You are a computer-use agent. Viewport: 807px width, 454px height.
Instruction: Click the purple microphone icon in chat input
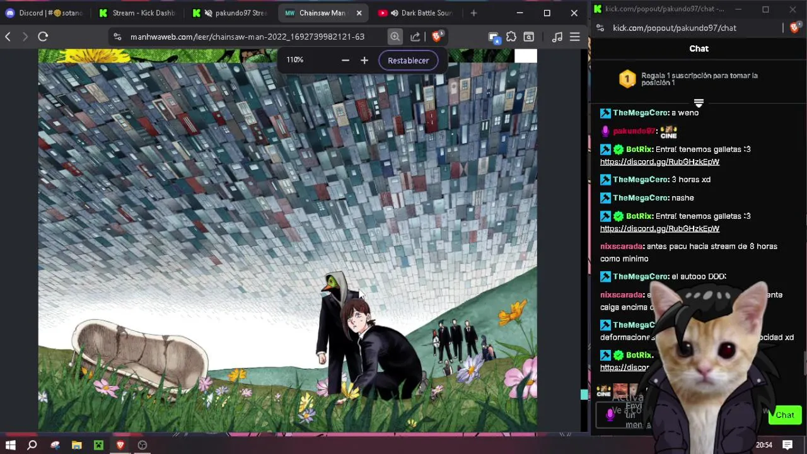pos(610,414)
